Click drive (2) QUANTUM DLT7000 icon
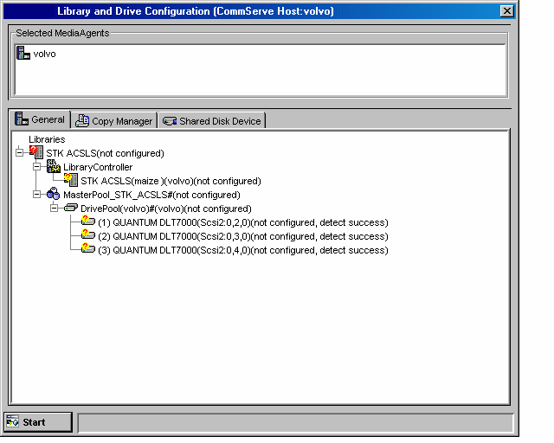Image resolution: width=554 pixels, height=443 pixels. (x=88, y=234)
